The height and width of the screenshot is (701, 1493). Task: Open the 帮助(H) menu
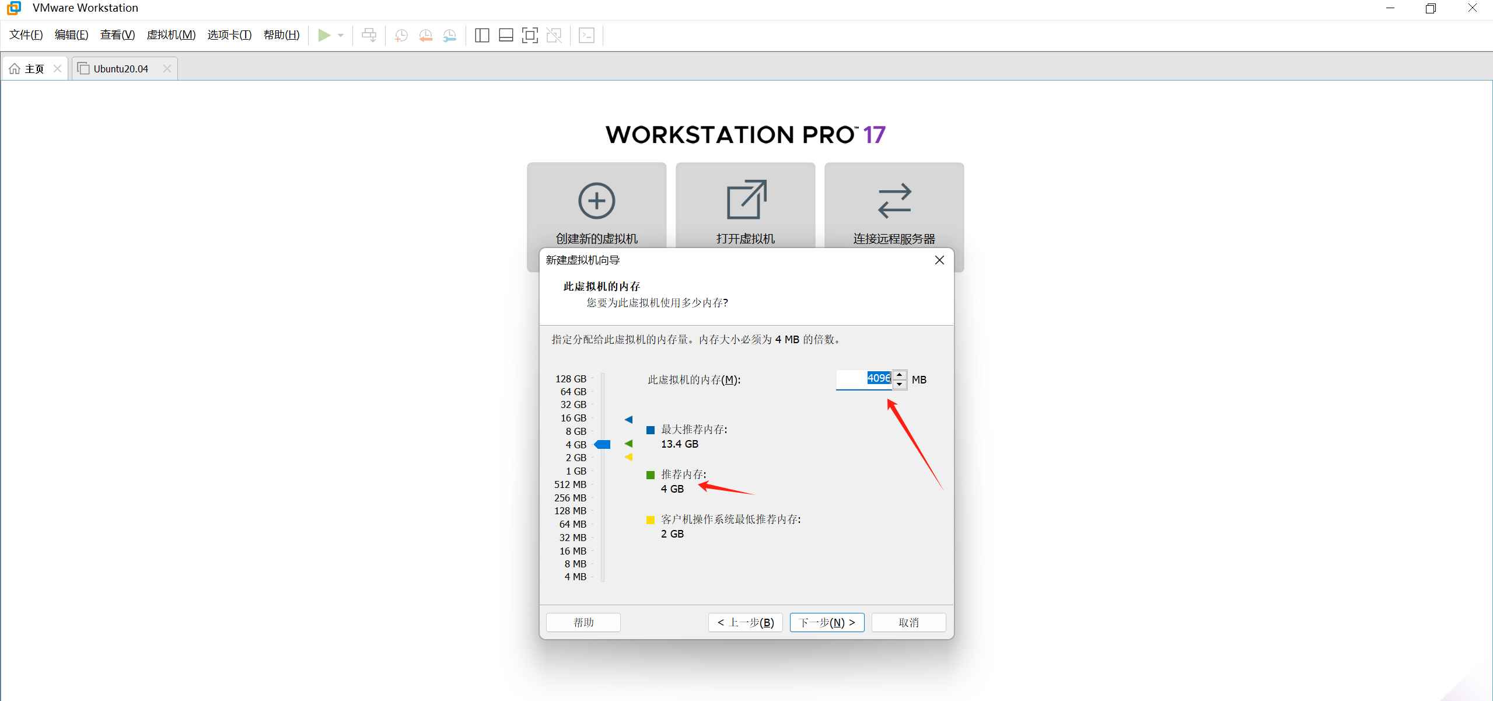[281, 35]
